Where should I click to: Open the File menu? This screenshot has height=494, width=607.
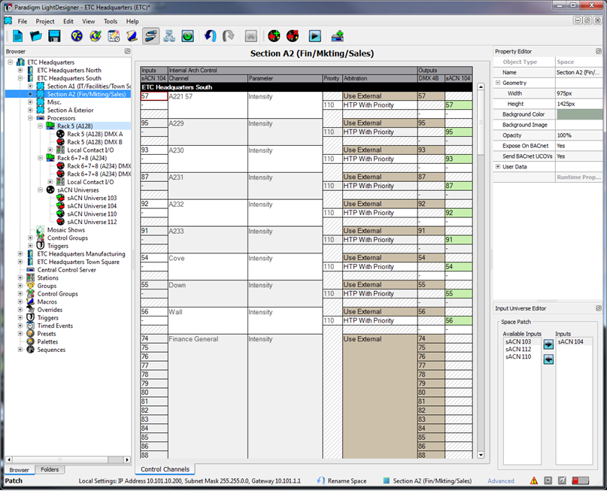tap(23, 21)
